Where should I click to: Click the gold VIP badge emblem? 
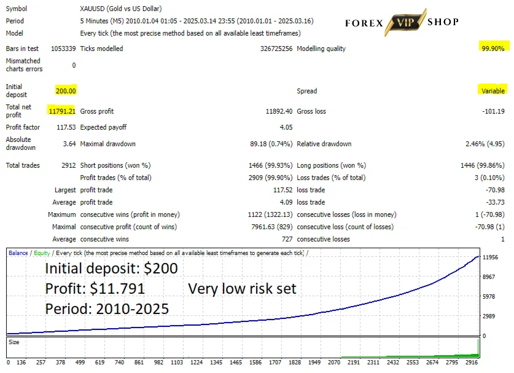(406, 22)
